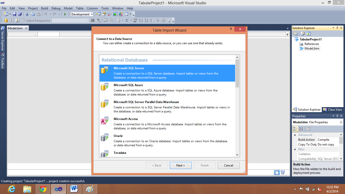Click the Save All toolbar icon

click(x=20, y=14)
